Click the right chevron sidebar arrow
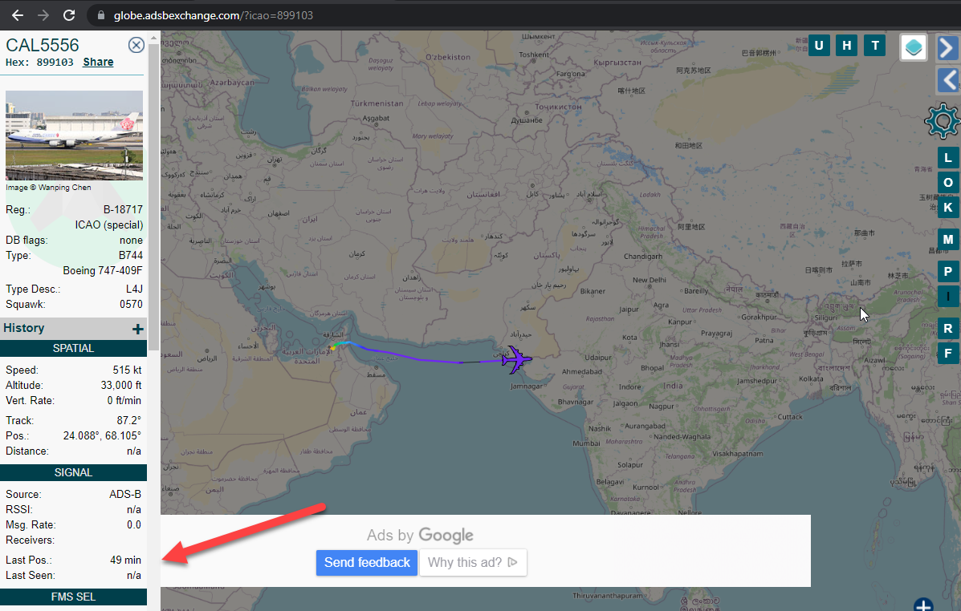Viewport: 961px width, 611px height. 947,47
